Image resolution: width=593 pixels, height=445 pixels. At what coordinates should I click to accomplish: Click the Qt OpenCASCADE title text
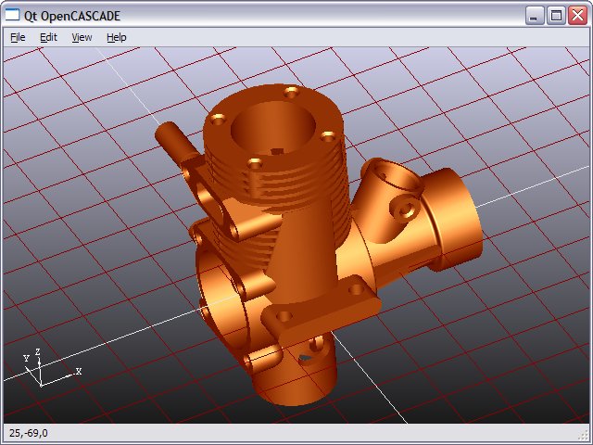coord(72,16)
